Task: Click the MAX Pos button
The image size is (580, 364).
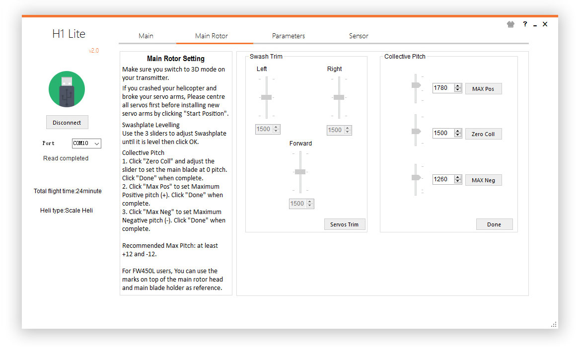Action: [x=483, y=89]
